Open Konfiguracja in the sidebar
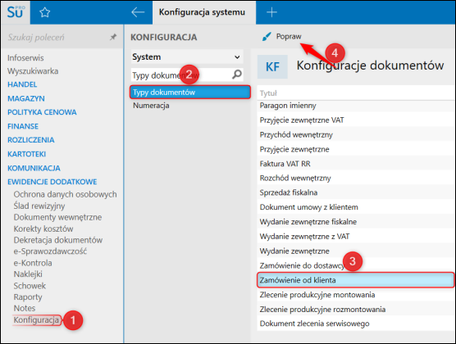 click(x=36, y=320)
